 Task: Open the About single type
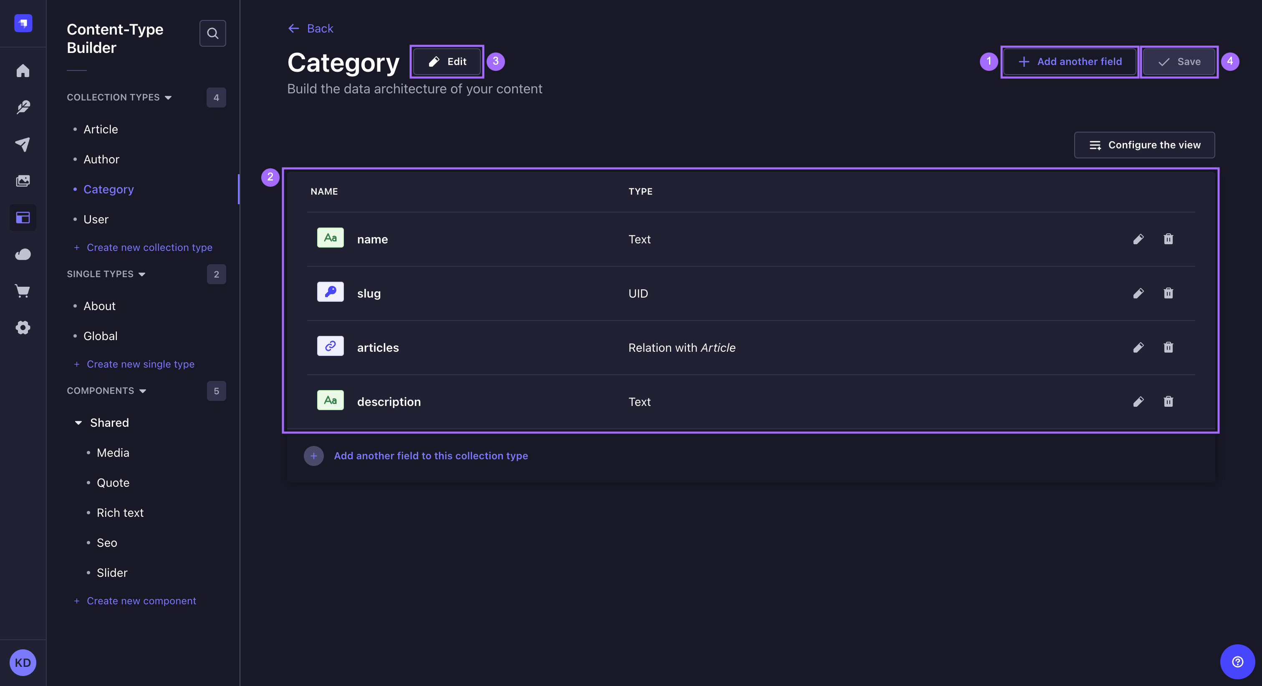tap(99, 306)
